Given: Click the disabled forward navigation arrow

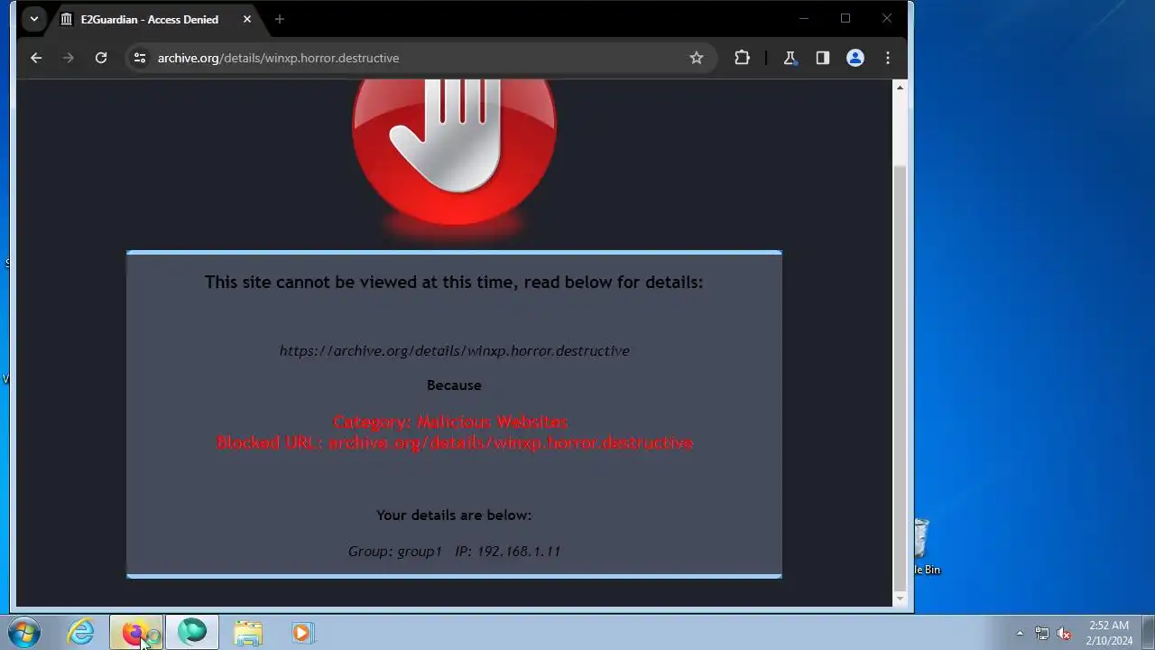Looking at the screenshot, I should pyautogui.click(x=69, y=58).
